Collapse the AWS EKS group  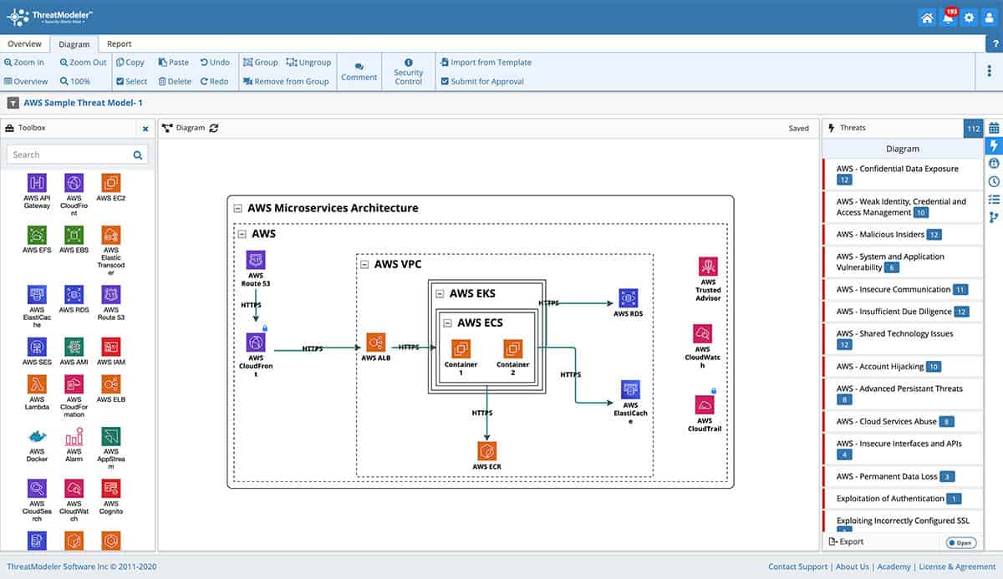click(x=440, y=293)
